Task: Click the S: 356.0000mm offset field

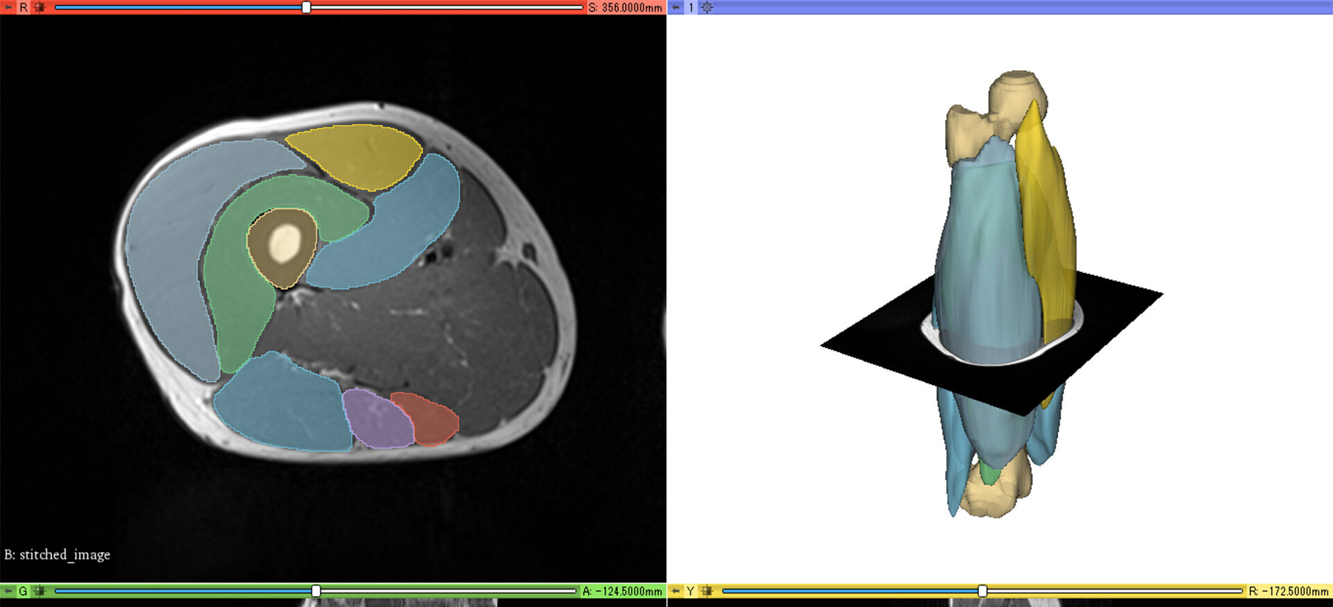Action: (625, 7)
